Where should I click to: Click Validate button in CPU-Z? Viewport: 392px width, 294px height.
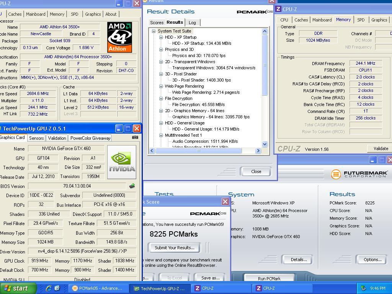point(380,149)
